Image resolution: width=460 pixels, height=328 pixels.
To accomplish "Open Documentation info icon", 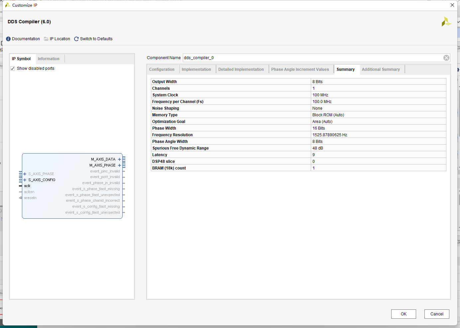I will [x=8, y=39].
